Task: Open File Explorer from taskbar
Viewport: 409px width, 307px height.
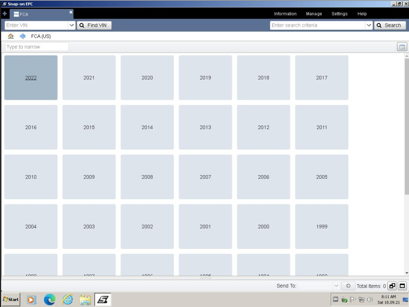Action: point(85,300)
